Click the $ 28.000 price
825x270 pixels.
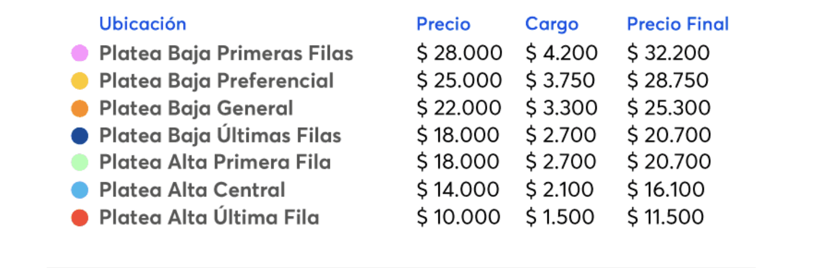pos(460,53)
